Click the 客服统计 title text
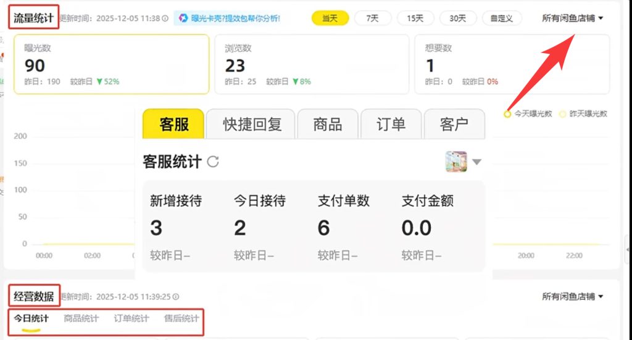 coord(172,162)
